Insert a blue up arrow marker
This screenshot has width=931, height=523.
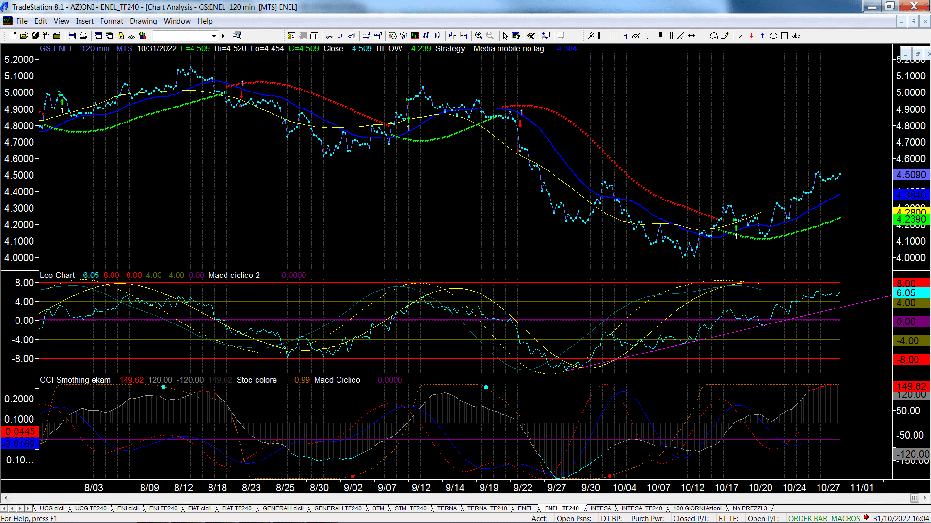pos(762,36)
